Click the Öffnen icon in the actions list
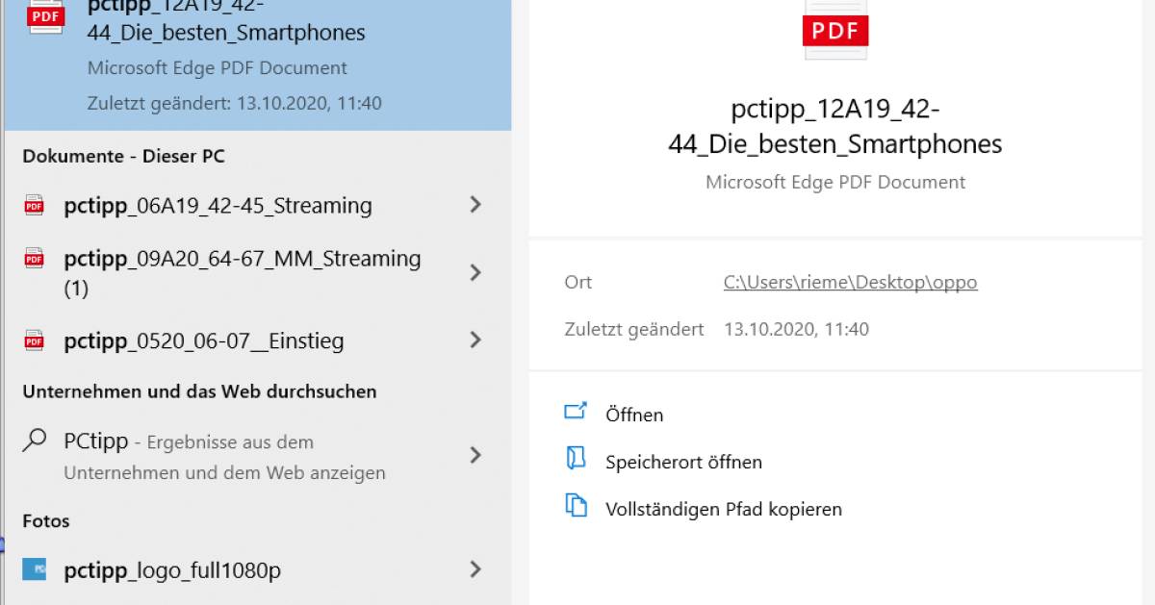The image size is (1155, 605). 576,412
